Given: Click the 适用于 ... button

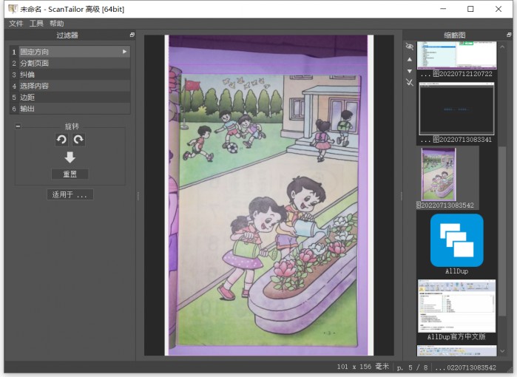Looking at the screenshot, I should coord(70,195).
